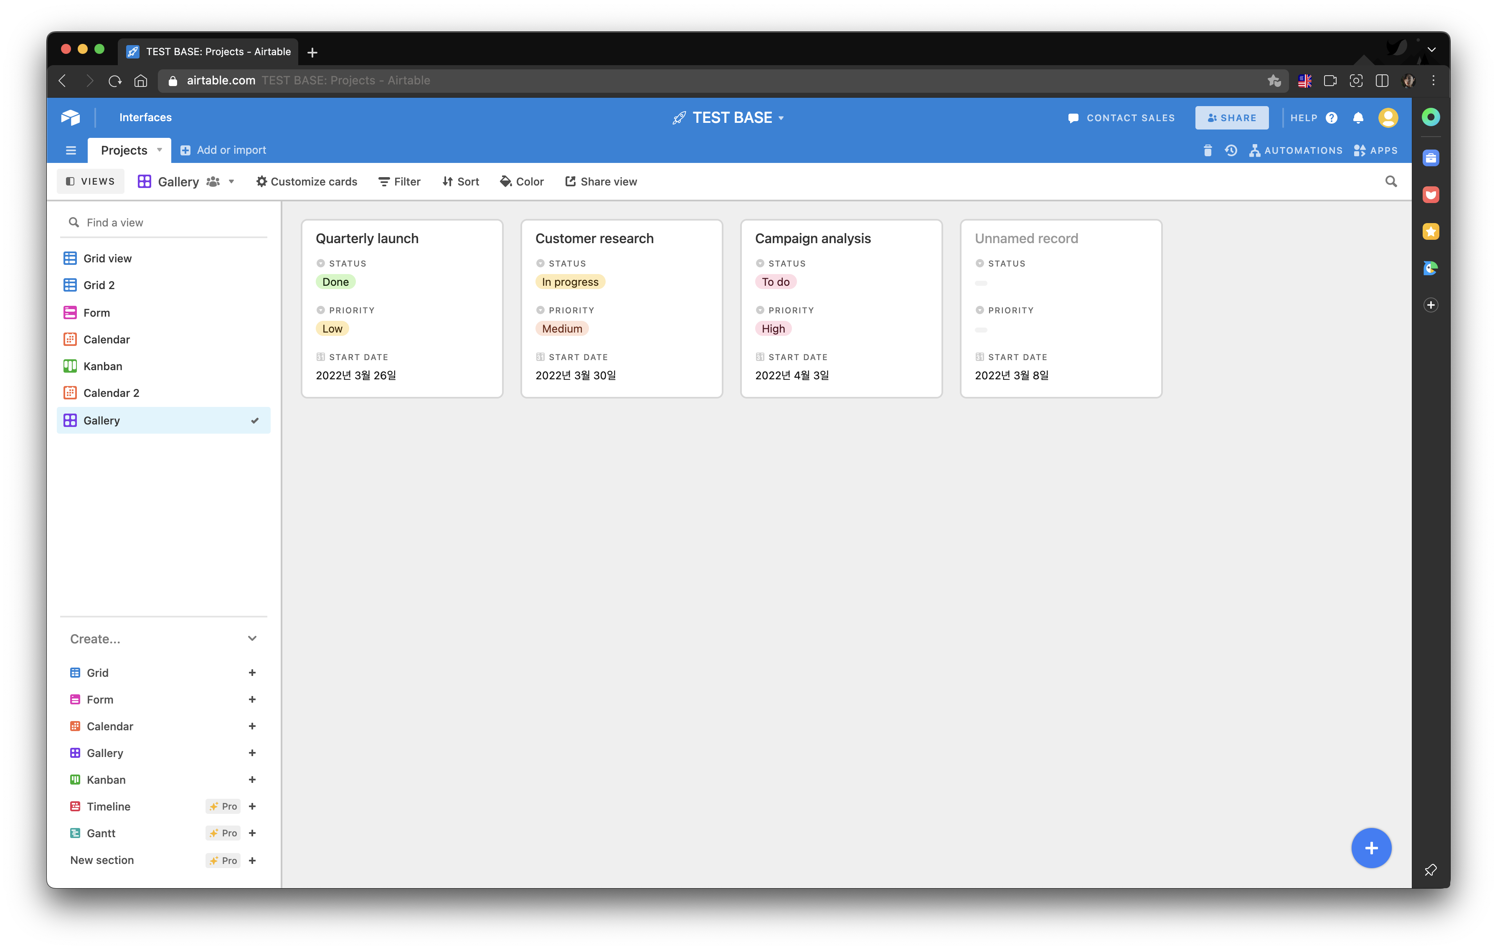
Task: Click the trash bin icon
Action: (1207, 150)
